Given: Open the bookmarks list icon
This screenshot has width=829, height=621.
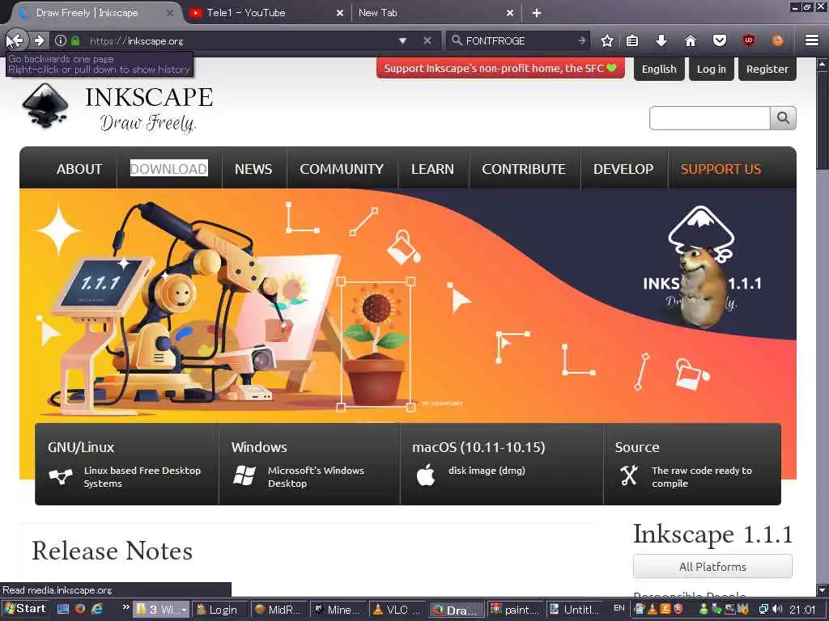Looking at the screenshot, I should pos(632,40).
